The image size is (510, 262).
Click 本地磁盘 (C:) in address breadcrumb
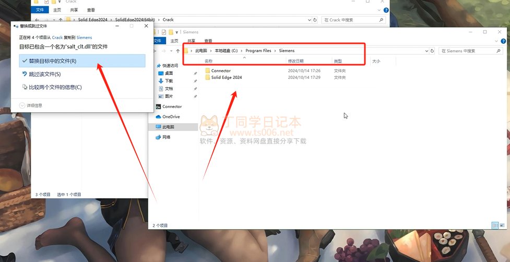[x=226, y=51]
